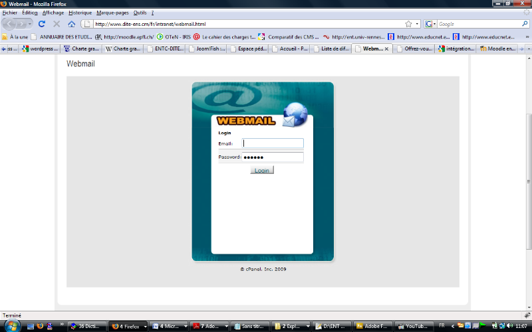Click the page icon in the address bar
532x332 pixels.
87,24
